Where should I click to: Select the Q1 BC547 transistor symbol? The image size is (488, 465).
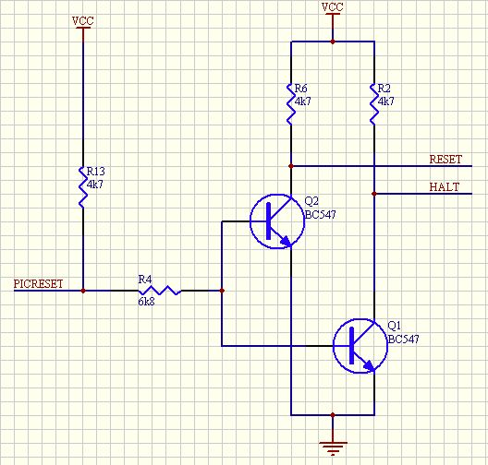pos(360,346)
